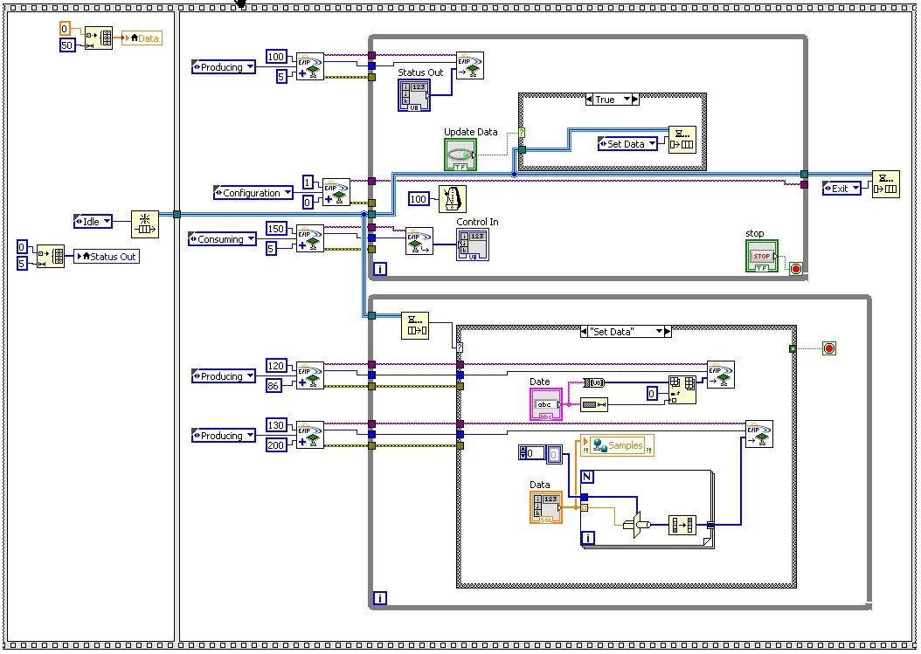This screenshot has width=921, height=654.
Task: Click the EtherNet/IP create node with Configuration
Action: point(336,193)
